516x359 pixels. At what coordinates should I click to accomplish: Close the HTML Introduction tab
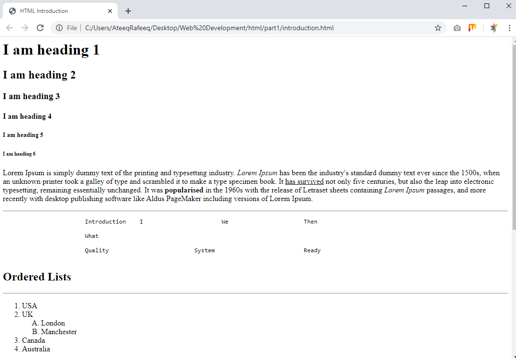110,11
